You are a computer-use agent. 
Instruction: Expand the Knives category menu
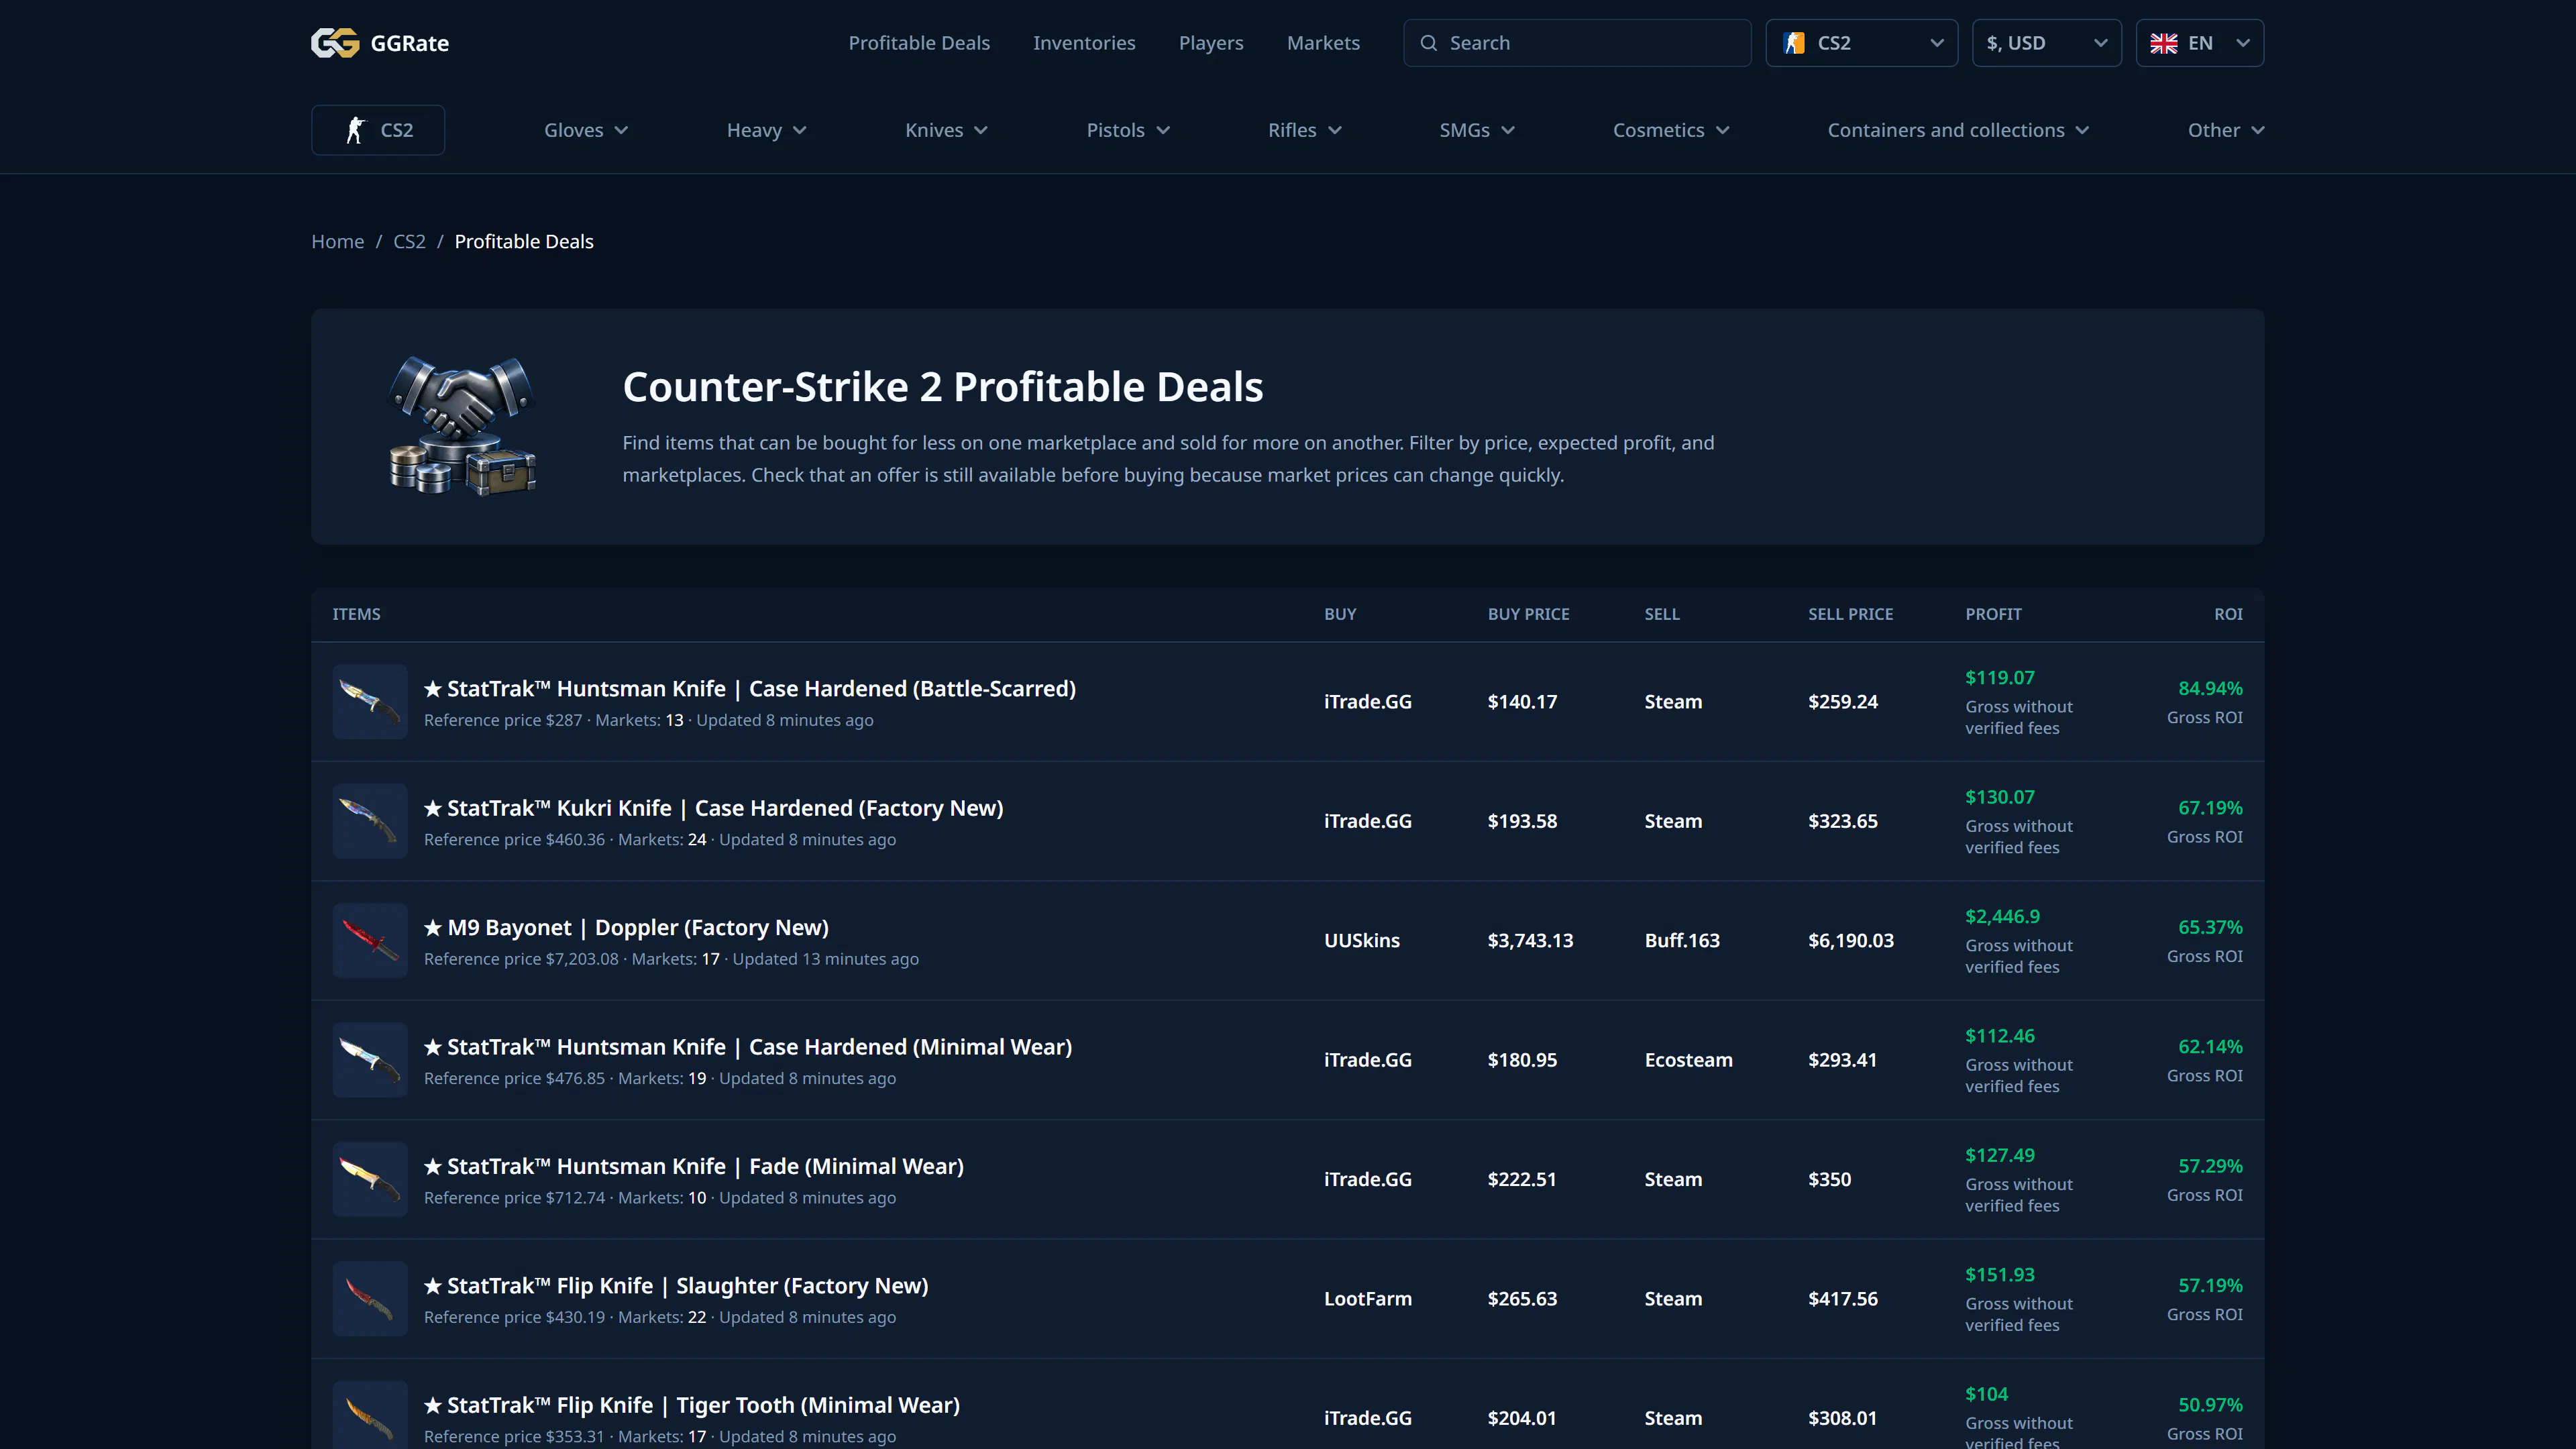point(946,130)
